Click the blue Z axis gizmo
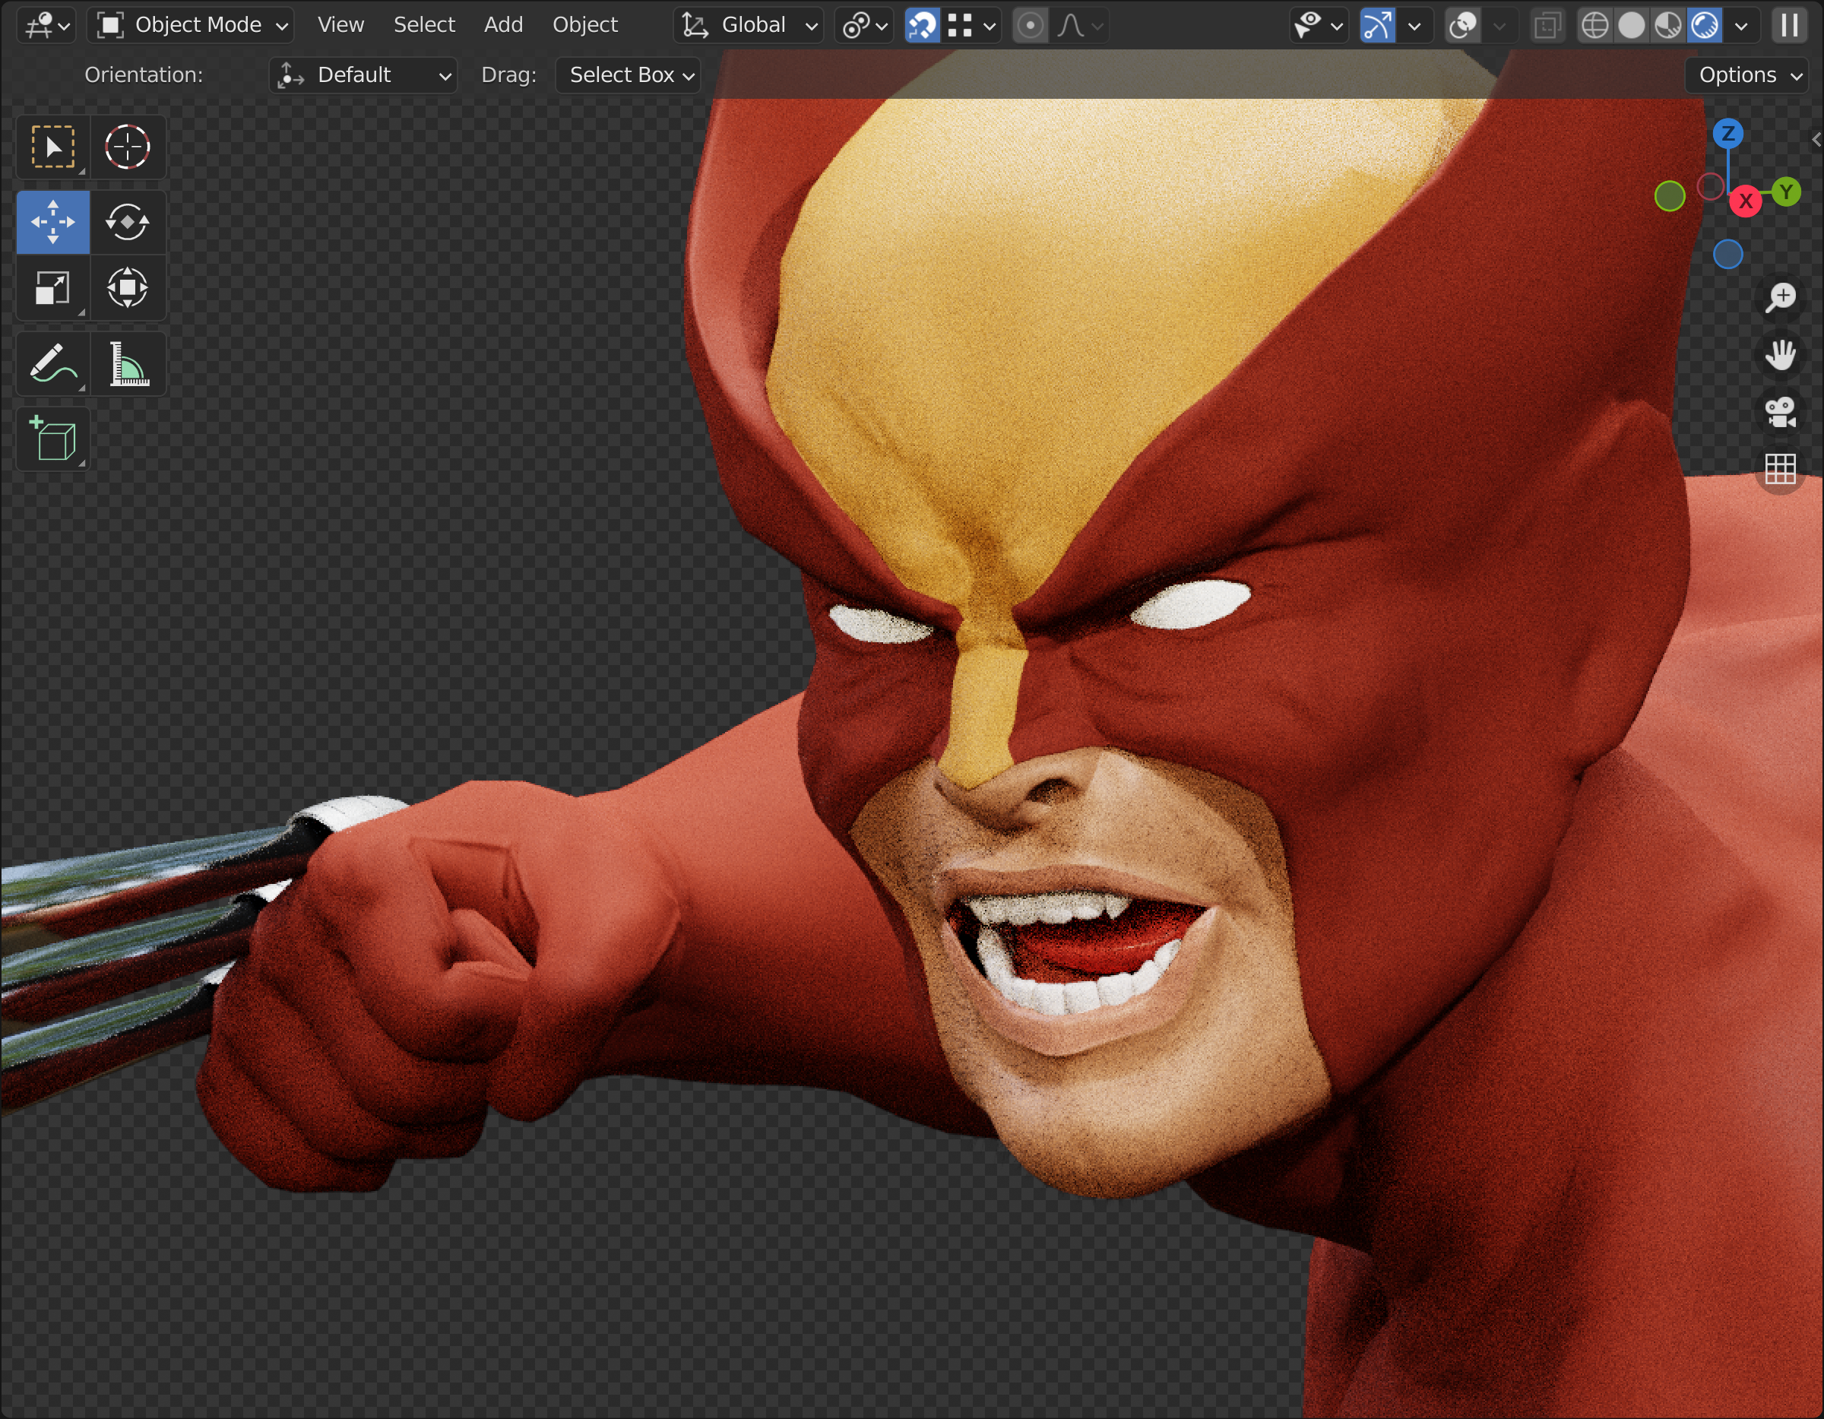The height and width of the screenshot is (1419, 1824). tap(1728, 134)
